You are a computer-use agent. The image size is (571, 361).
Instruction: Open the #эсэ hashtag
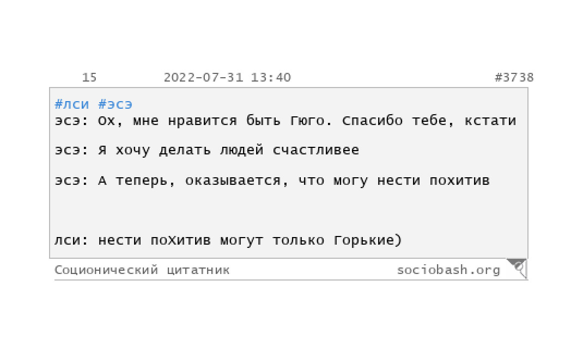point(115,104)
